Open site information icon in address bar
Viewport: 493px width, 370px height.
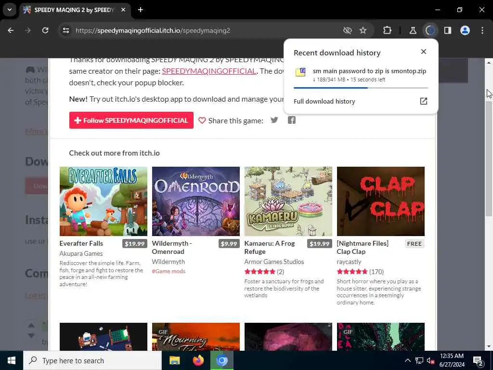(x=65, y=30)
